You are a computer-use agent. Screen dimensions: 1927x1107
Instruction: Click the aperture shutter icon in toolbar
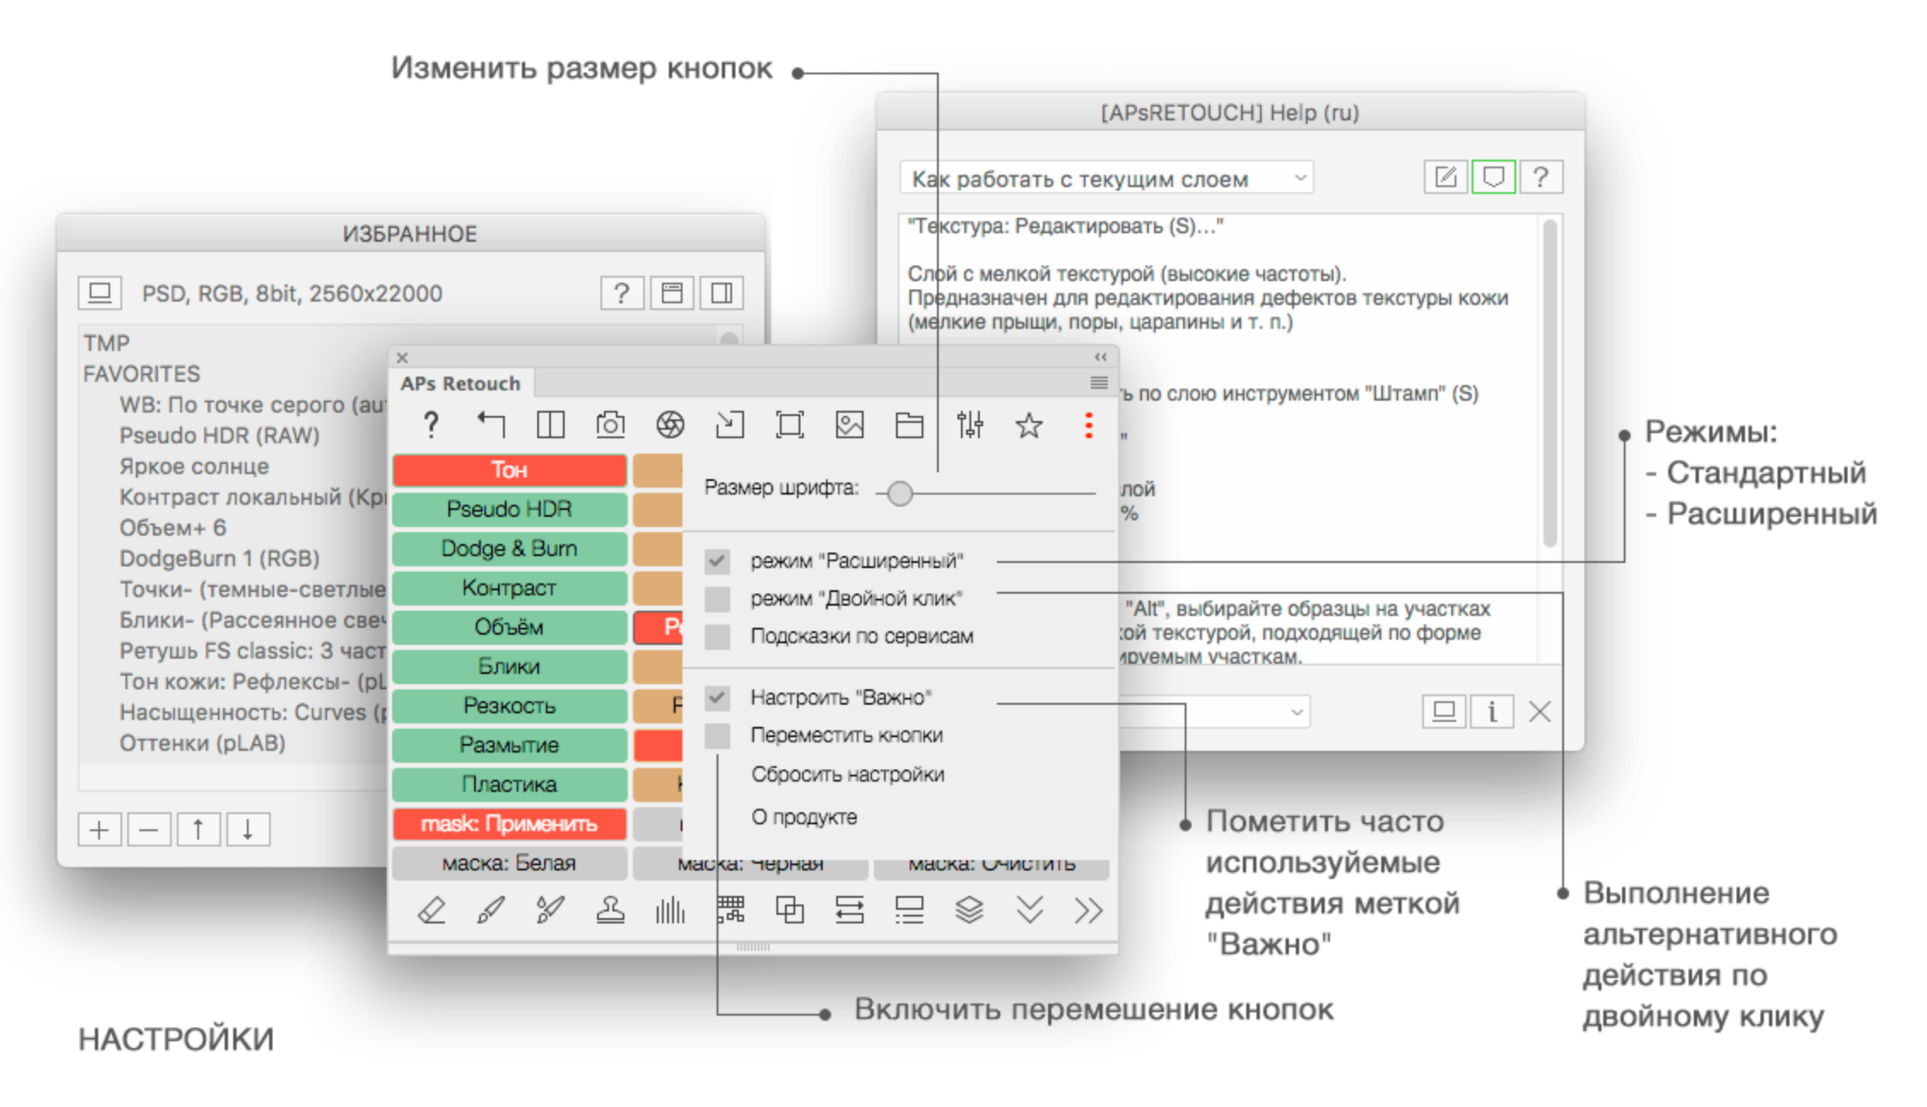click(670, 425)
